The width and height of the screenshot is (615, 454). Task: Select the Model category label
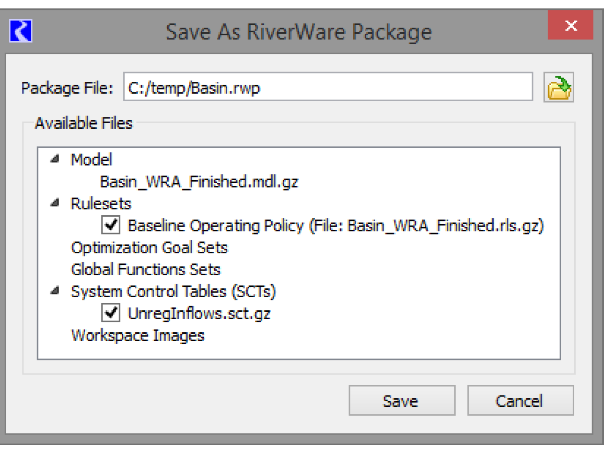91,160
